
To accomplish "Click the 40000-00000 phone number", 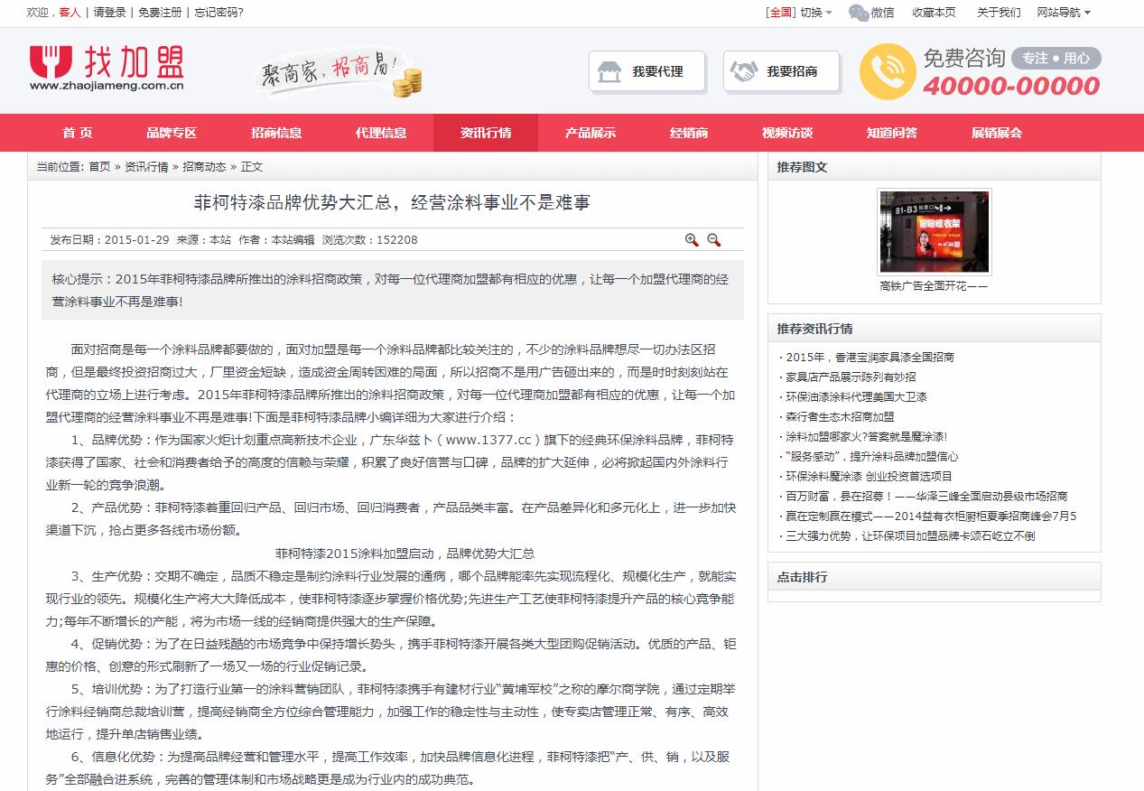I will (x=1011, y=86).
